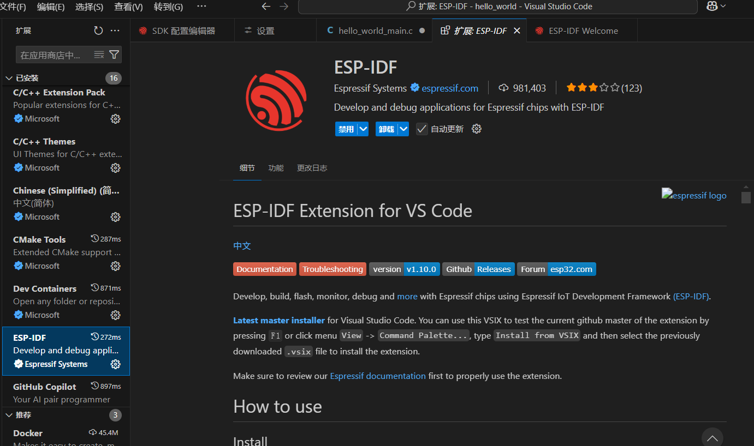The height and width of the screenshot is (446, 754).
Task: Navigate back using the arrow icon
Action: coord(266,7)
